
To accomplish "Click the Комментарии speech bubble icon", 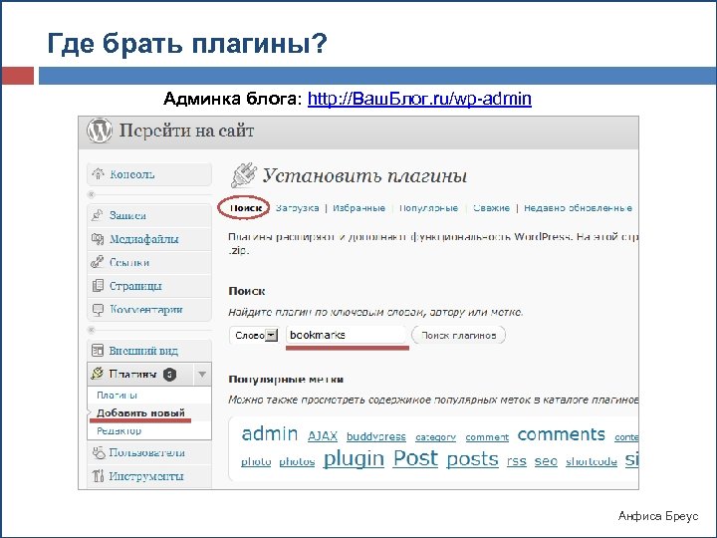I will 98,310.
